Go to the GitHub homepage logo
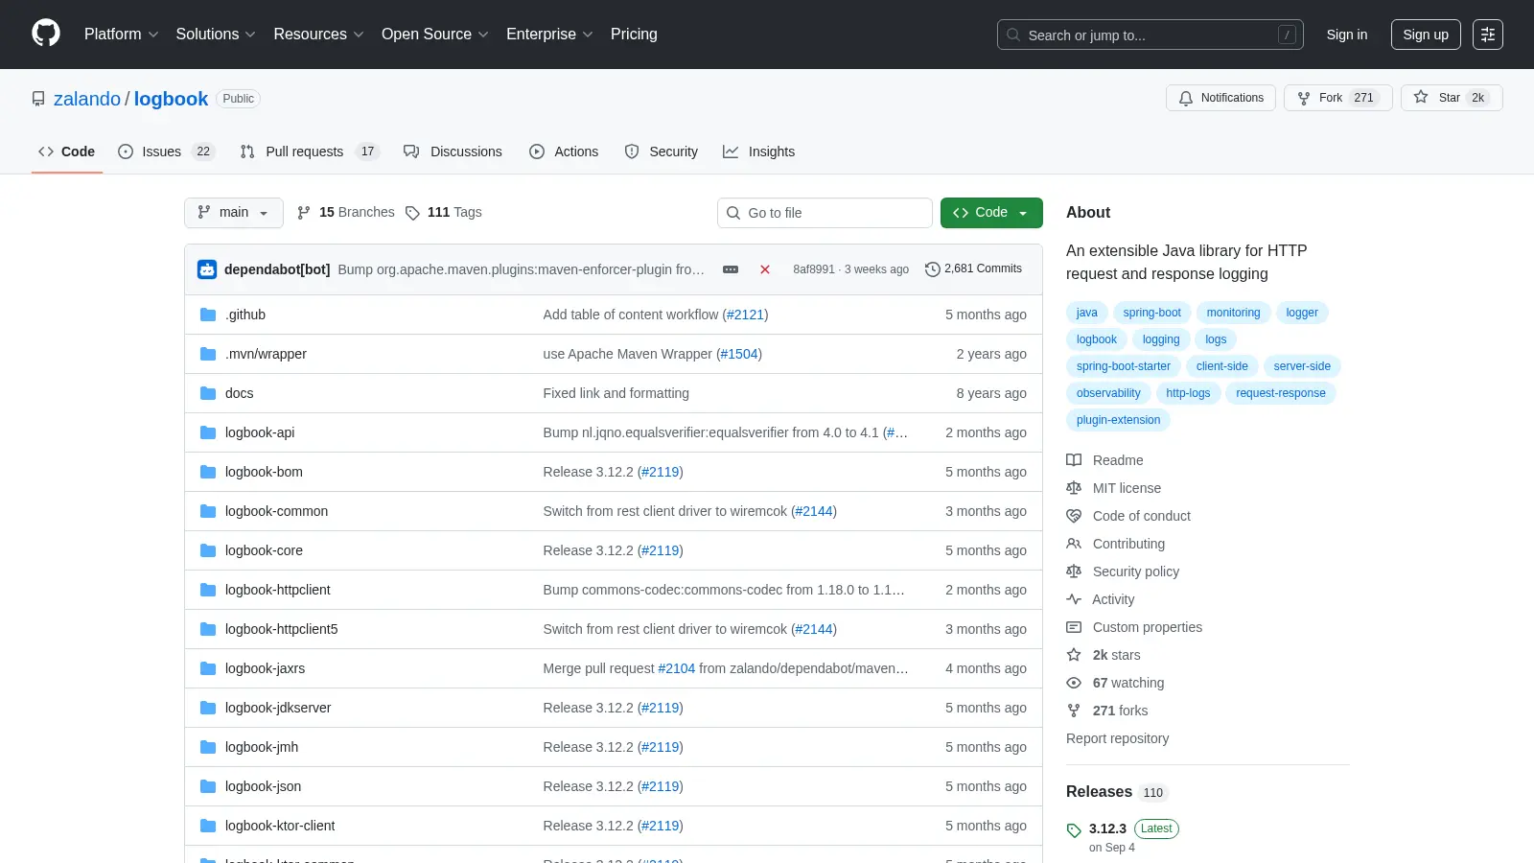The height and width of the screenshot is (863, 1534). coord(46,34)
